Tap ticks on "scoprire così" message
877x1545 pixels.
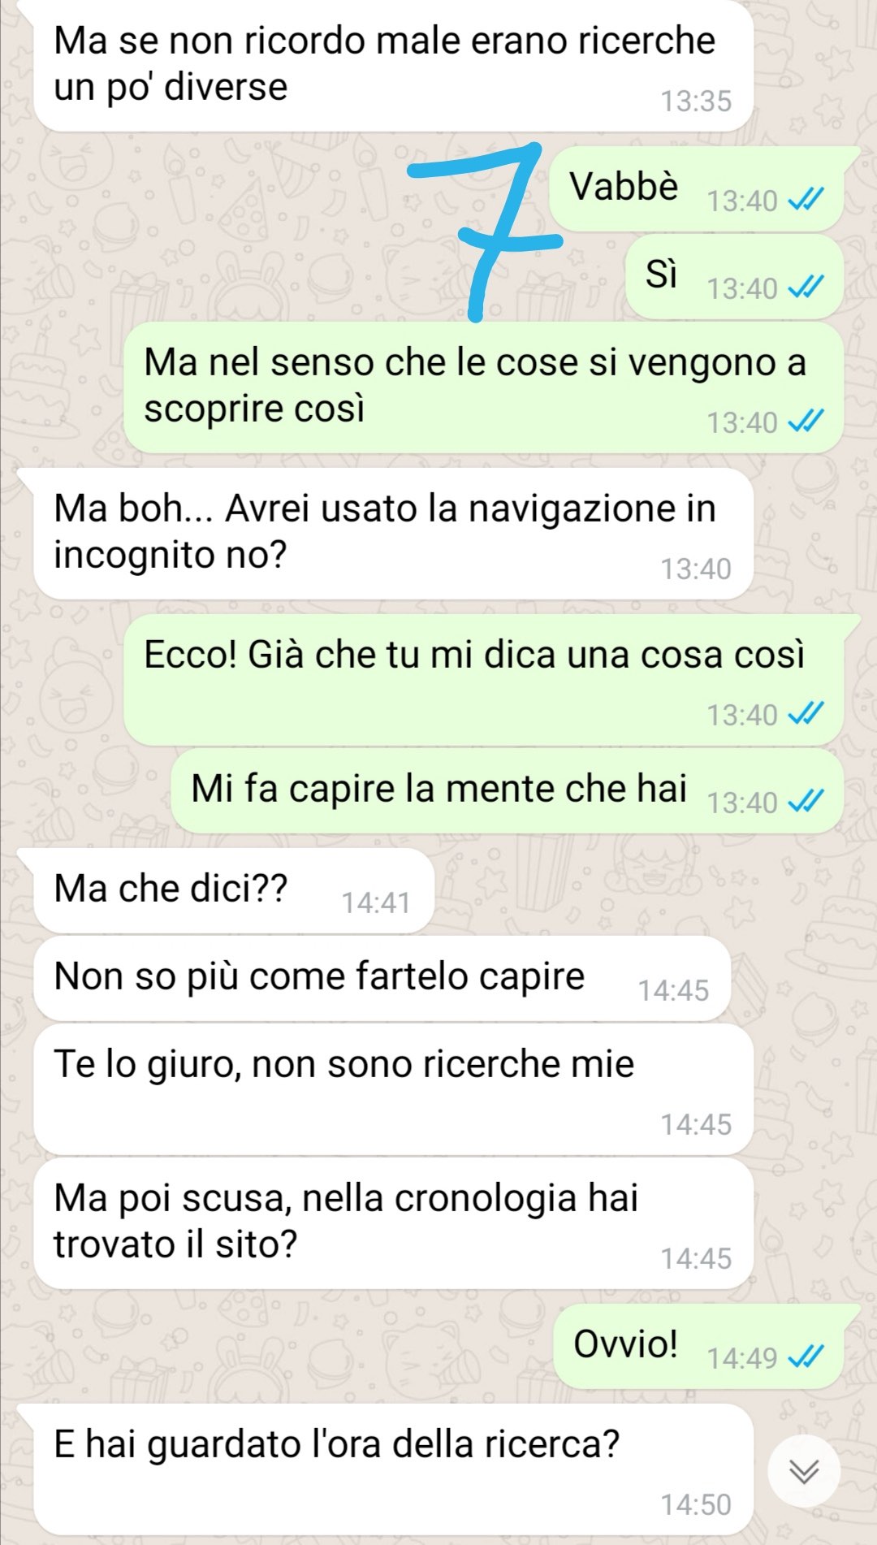(x=806, y=421)
